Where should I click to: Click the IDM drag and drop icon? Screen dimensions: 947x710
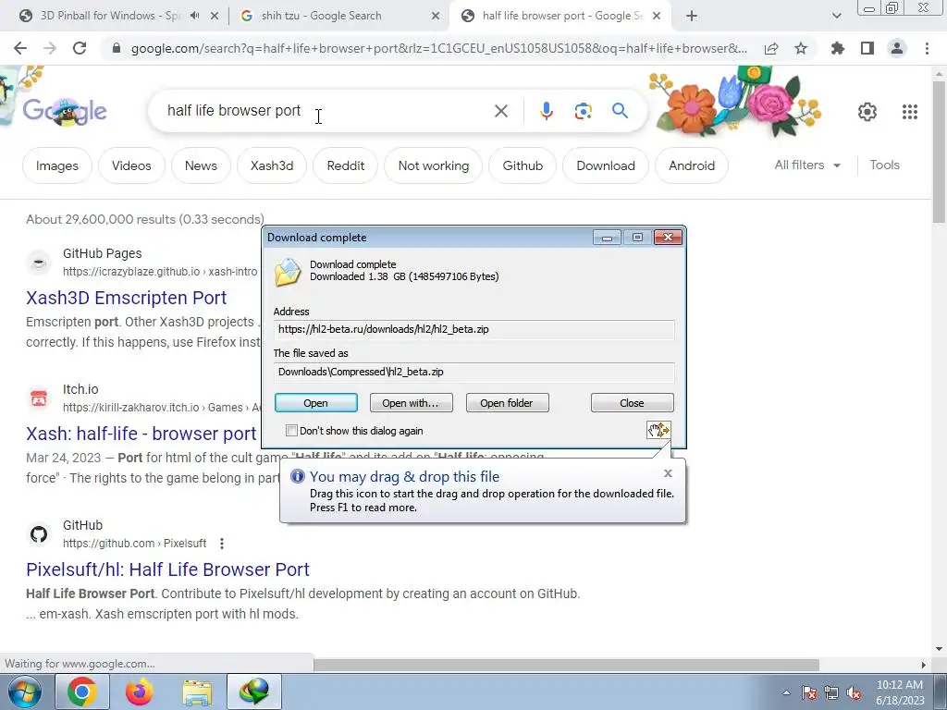pos(658,430)
